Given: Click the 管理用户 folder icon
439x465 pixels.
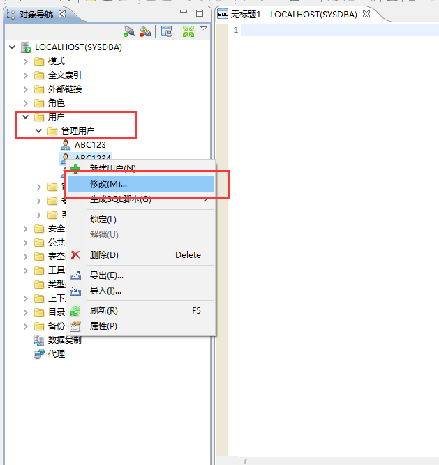Looking at the screenshot, I should [x=52, y=131].
